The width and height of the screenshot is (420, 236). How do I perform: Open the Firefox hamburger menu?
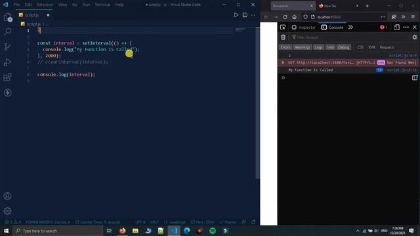coord(413,17)
